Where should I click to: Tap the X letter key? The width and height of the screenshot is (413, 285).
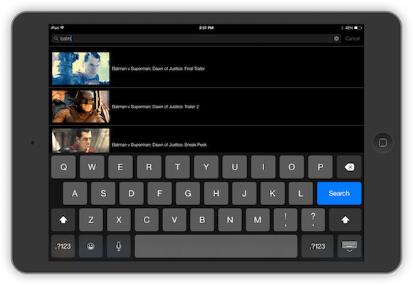tap(119, 219)
